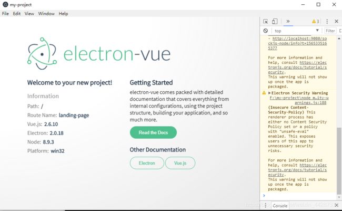Click the console vertical scrollbar thumb

tap(339, 161)
